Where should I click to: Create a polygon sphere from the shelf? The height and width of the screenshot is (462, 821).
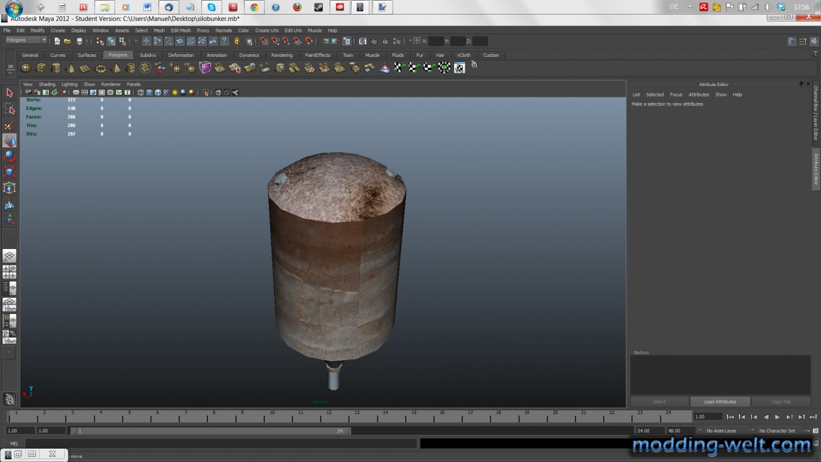(26, 68)
